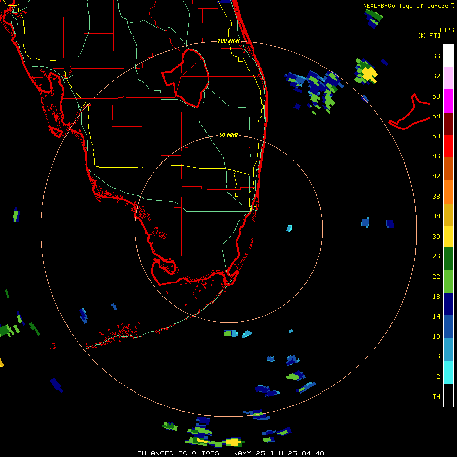Click the dark orange 42-46 legend swatch
The image size is (457, 457).
point(448,169)
